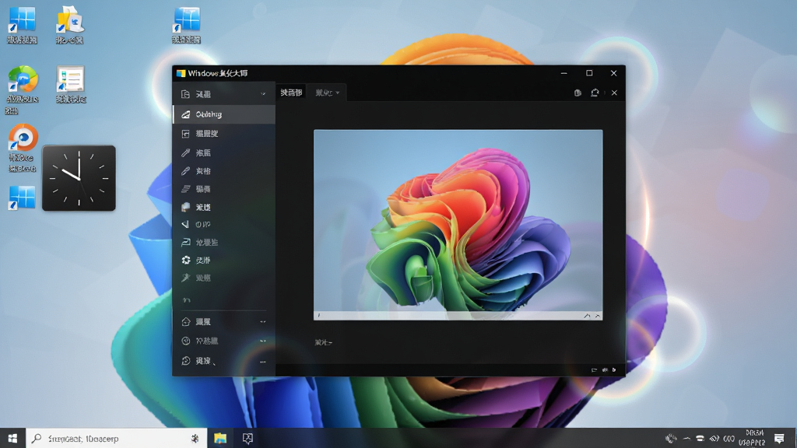Select the highlighted Odldnig sidebar row
797x448 pixels.
point(224,114)
